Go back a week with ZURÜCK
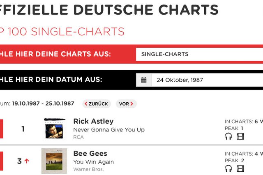This screenshot has height=175, width=263. coord(97,104)
